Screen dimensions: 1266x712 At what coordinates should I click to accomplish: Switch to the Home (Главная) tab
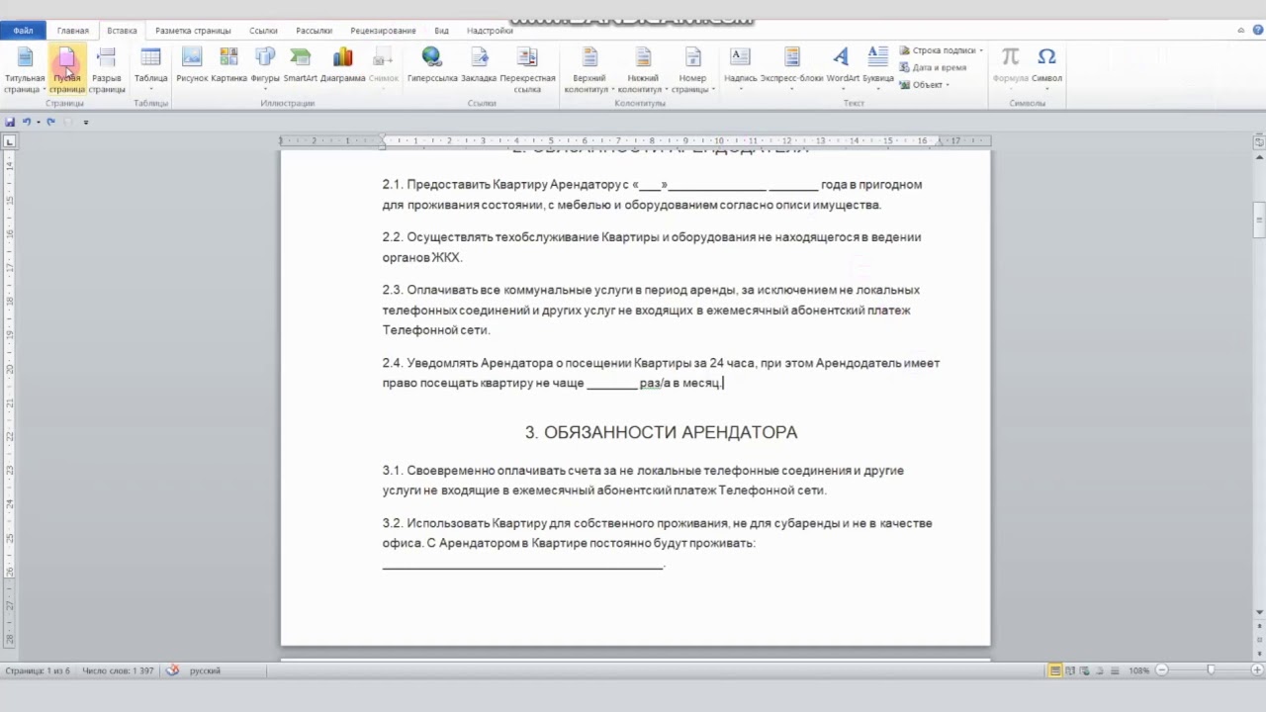coord(72,31)
